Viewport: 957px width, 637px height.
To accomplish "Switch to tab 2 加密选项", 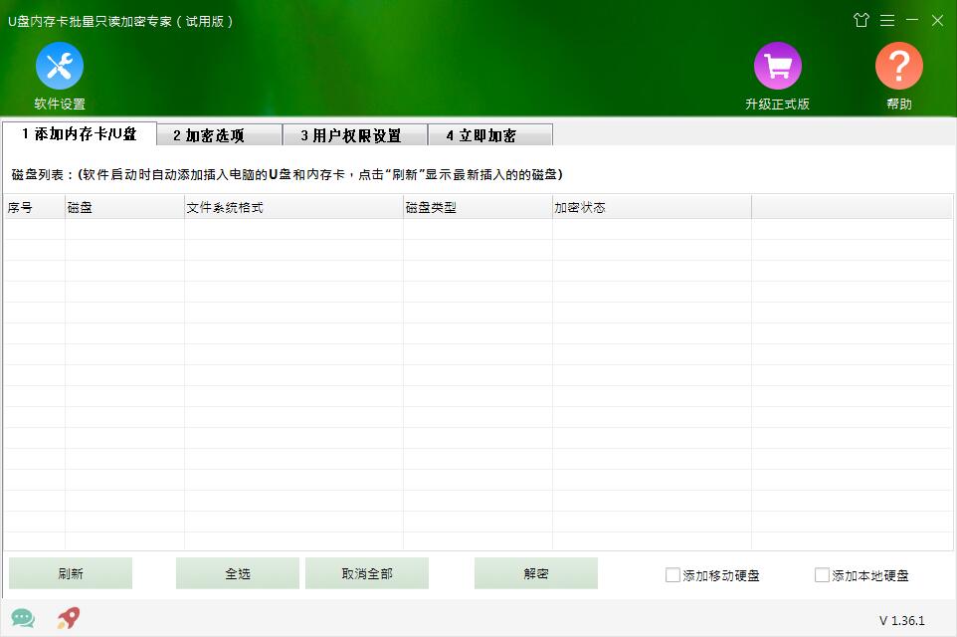I will [220, 135].
